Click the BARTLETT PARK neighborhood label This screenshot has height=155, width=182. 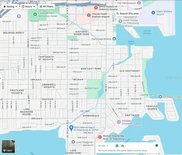click(91, 69)
